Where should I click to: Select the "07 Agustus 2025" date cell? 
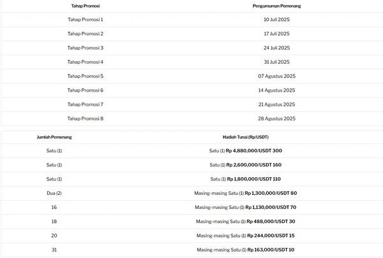pyautogui.click(x=276, y=76)
